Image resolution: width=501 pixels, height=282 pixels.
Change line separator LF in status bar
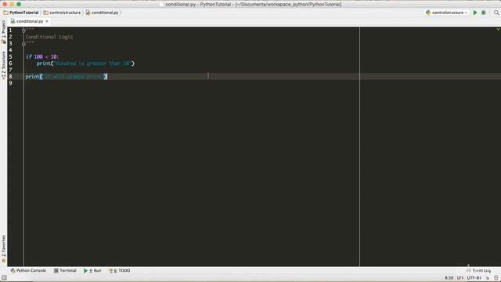click(x=460, y=278)
